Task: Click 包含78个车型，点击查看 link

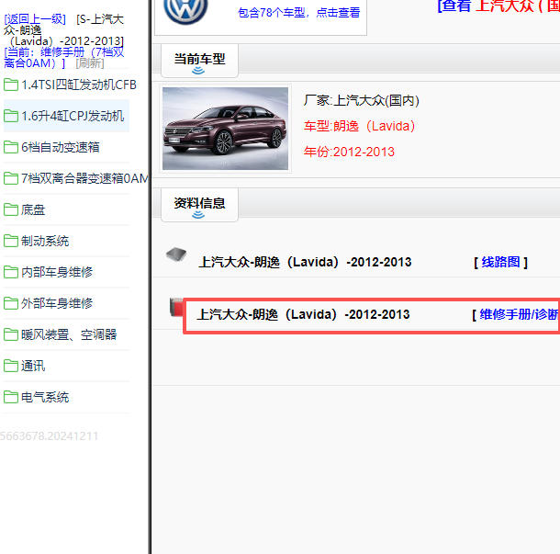Action: [299, 13]
